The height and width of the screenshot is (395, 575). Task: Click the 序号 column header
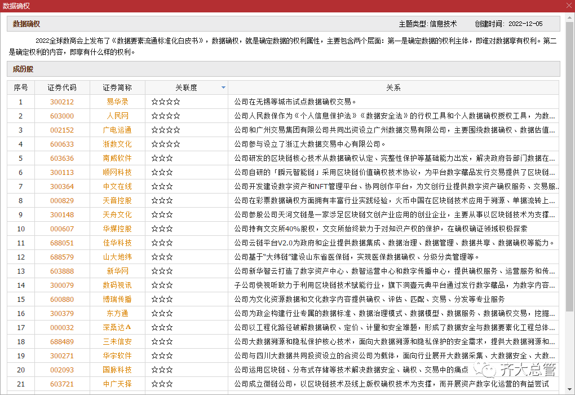click(21, 87)
